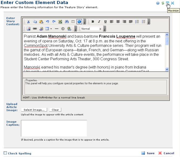Click inside the Image Caption text box
Screen dimensions: 180x157
point(54,128)
